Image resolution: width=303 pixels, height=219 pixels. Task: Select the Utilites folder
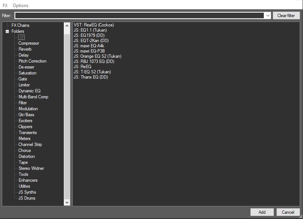24,186
